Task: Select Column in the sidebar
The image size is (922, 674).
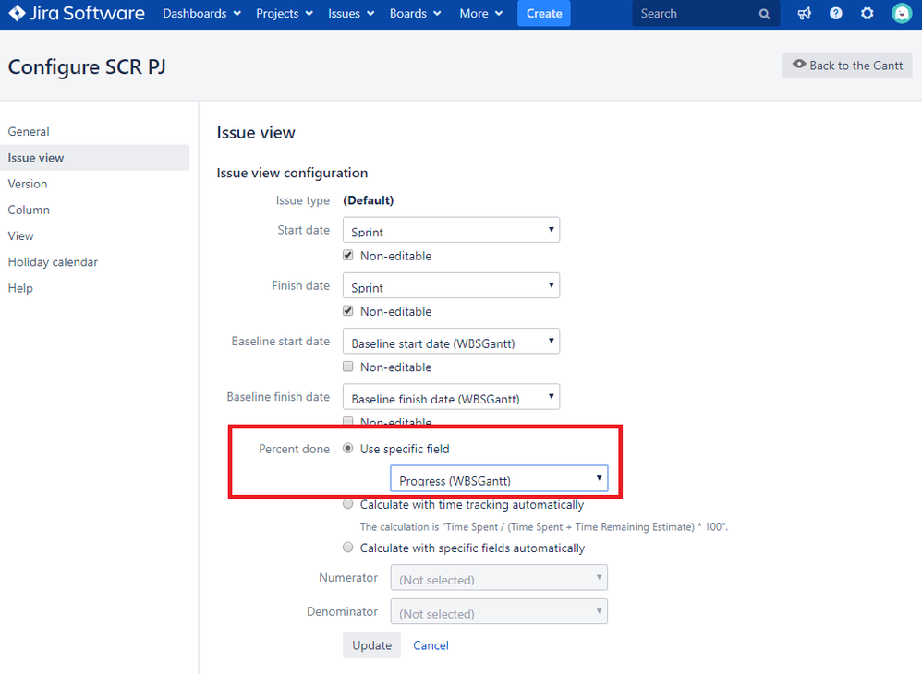Action: pos(29,210)
